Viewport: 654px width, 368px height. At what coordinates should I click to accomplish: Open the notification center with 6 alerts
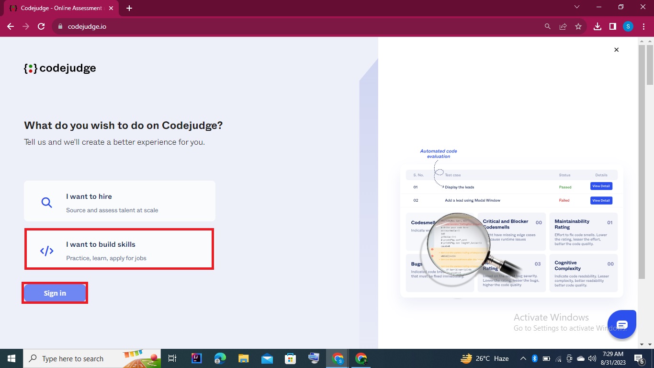pyautogui.click(x=639, y=358)
